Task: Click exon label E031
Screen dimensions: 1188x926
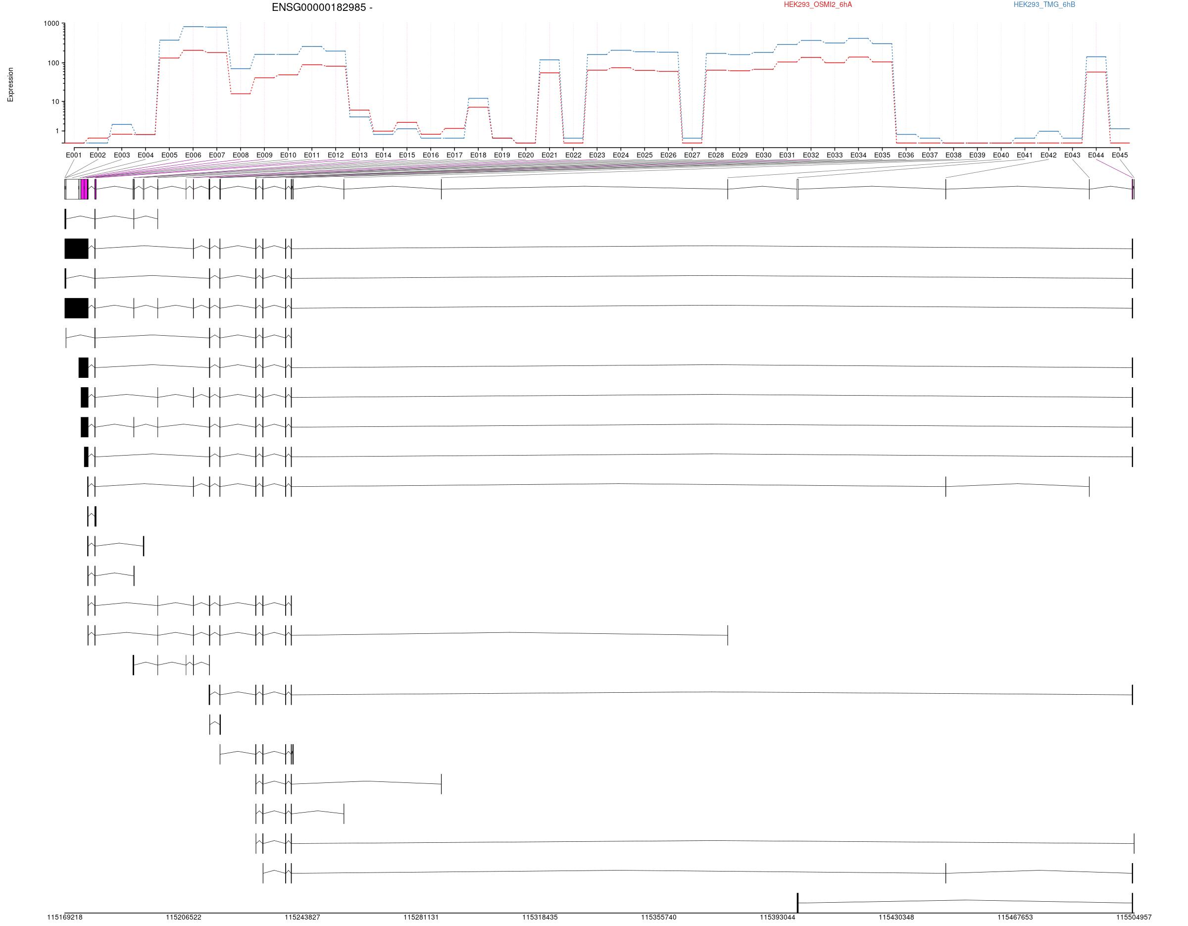Action: coord(787,155)
